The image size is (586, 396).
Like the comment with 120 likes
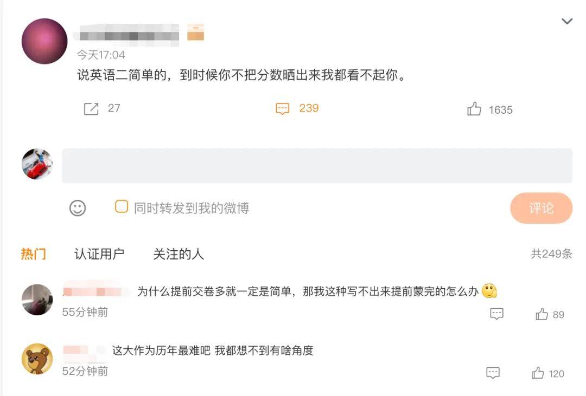[x=538, y=373]
